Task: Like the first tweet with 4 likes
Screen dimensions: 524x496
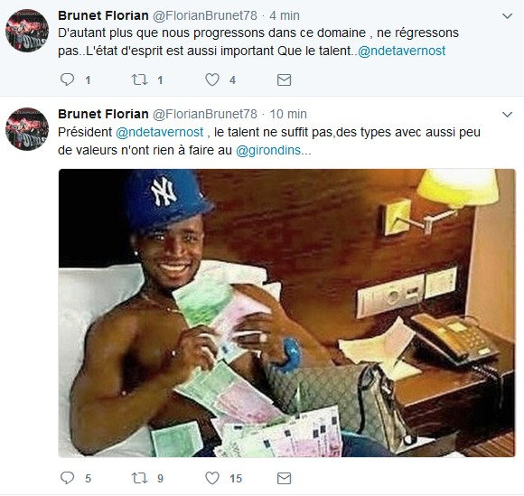Action: pos(212,80)
